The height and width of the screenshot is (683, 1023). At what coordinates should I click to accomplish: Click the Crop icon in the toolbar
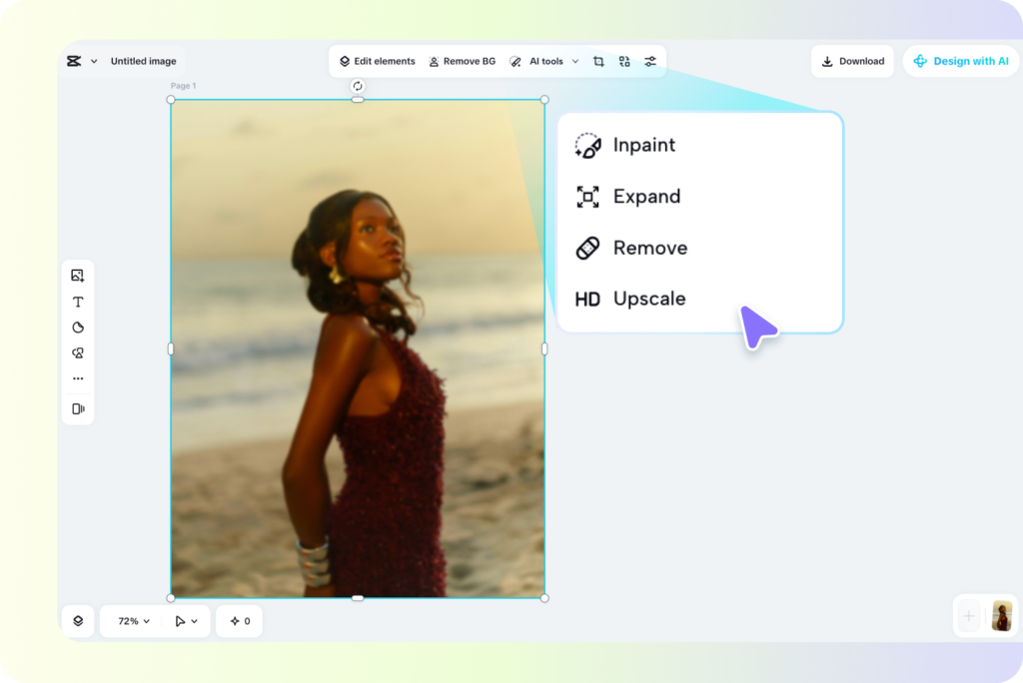coord(598,61)
